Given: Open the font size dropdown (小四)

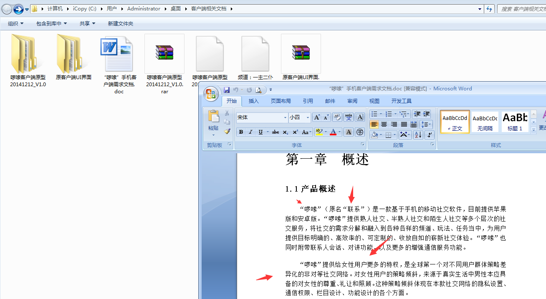Looking at the screenshot, I should [x=308, y=117].
